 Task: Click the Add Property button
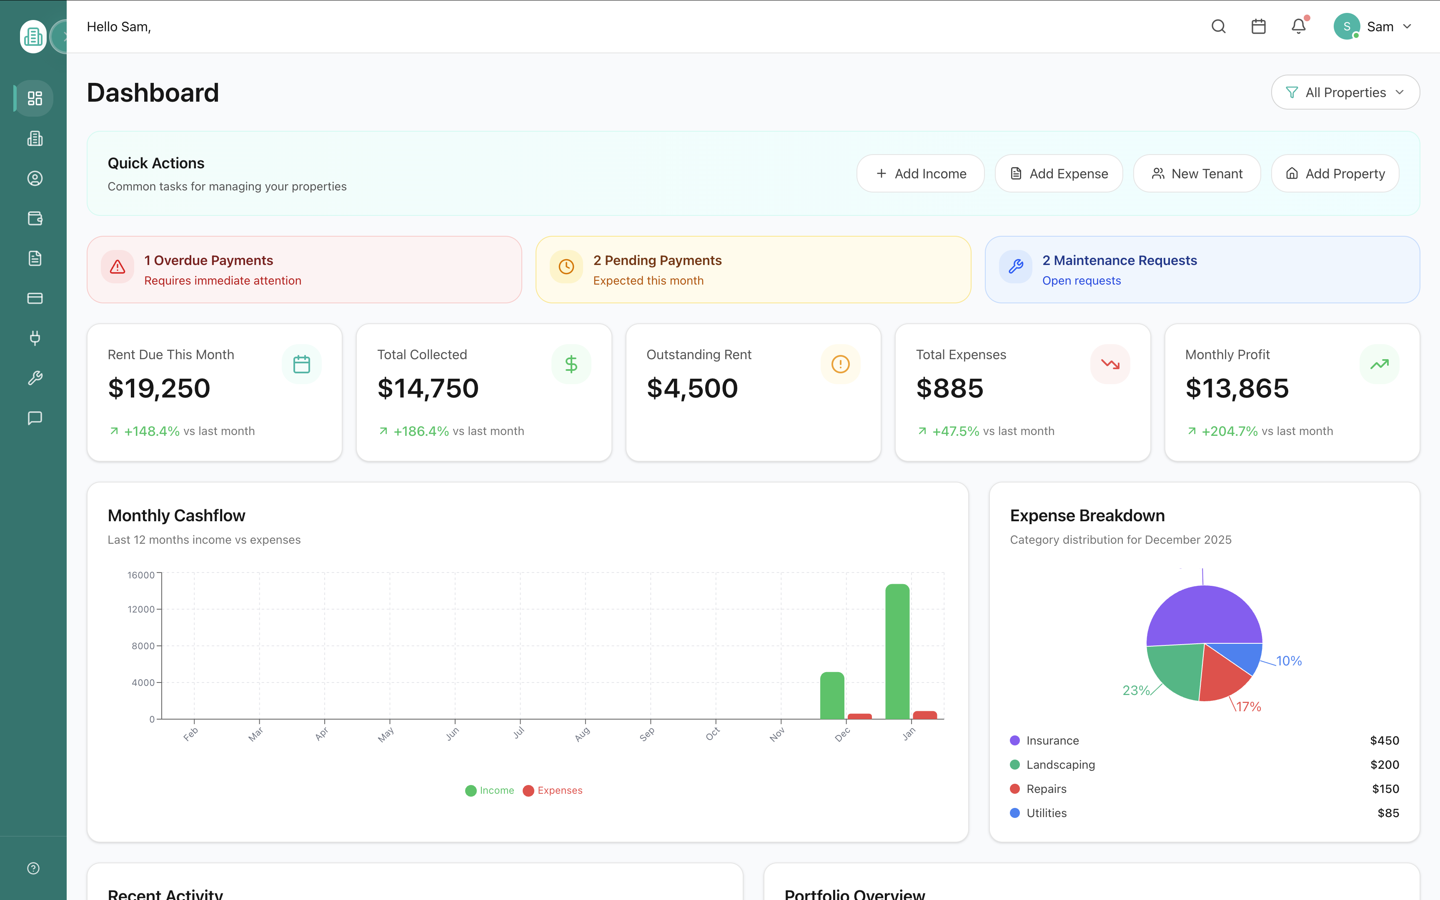tap(1335, 173)
